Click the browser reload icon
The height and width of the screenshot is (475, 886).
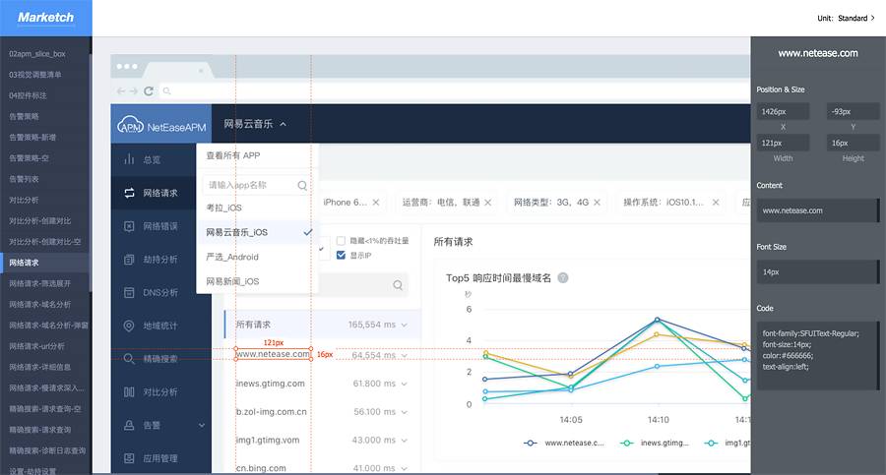149,90
